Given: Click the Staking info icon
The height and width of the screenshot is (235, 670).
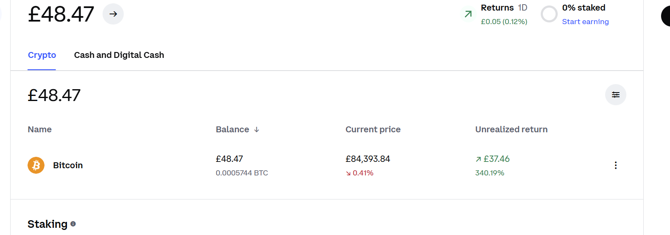Looking at the screenshot, I should click(x=73, y=224).
